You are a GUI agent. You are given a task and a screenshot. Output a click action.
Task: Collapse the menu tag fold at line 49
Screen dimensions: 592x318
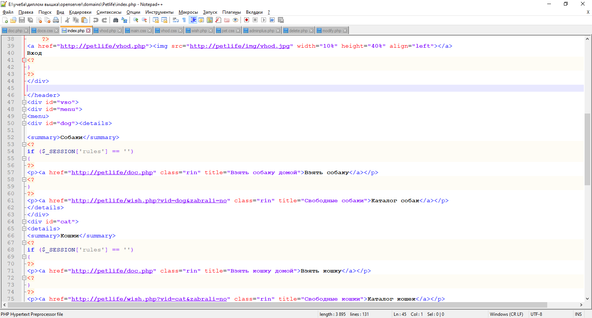coord(24,116)
